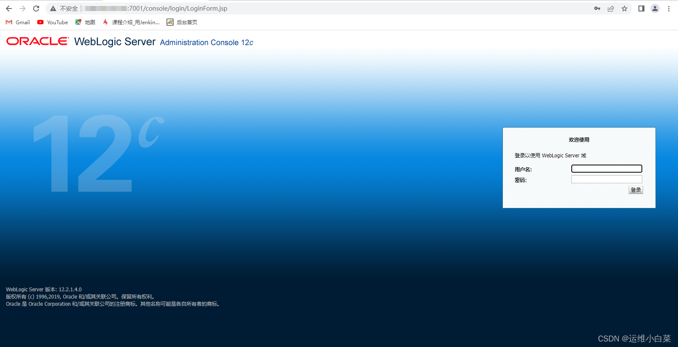The image size is (678, 347).
Task: Bookmark this page with the star icon
Action: [624, 9]
